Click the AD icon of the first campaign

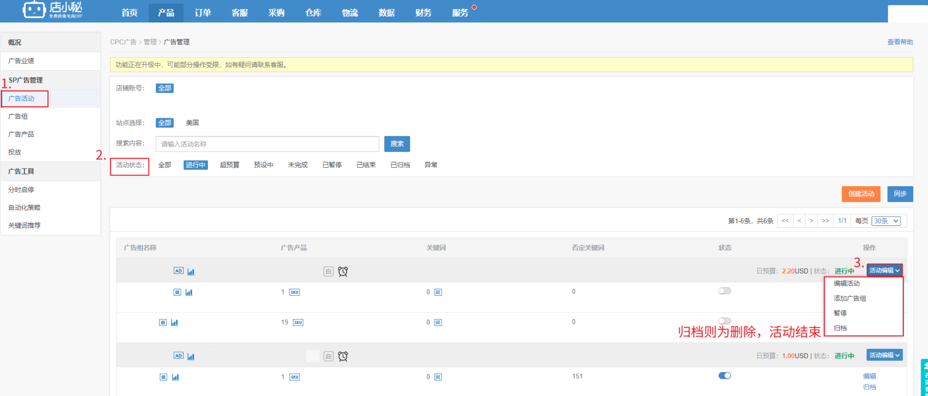pyautogui.click(x=178, y=271)
